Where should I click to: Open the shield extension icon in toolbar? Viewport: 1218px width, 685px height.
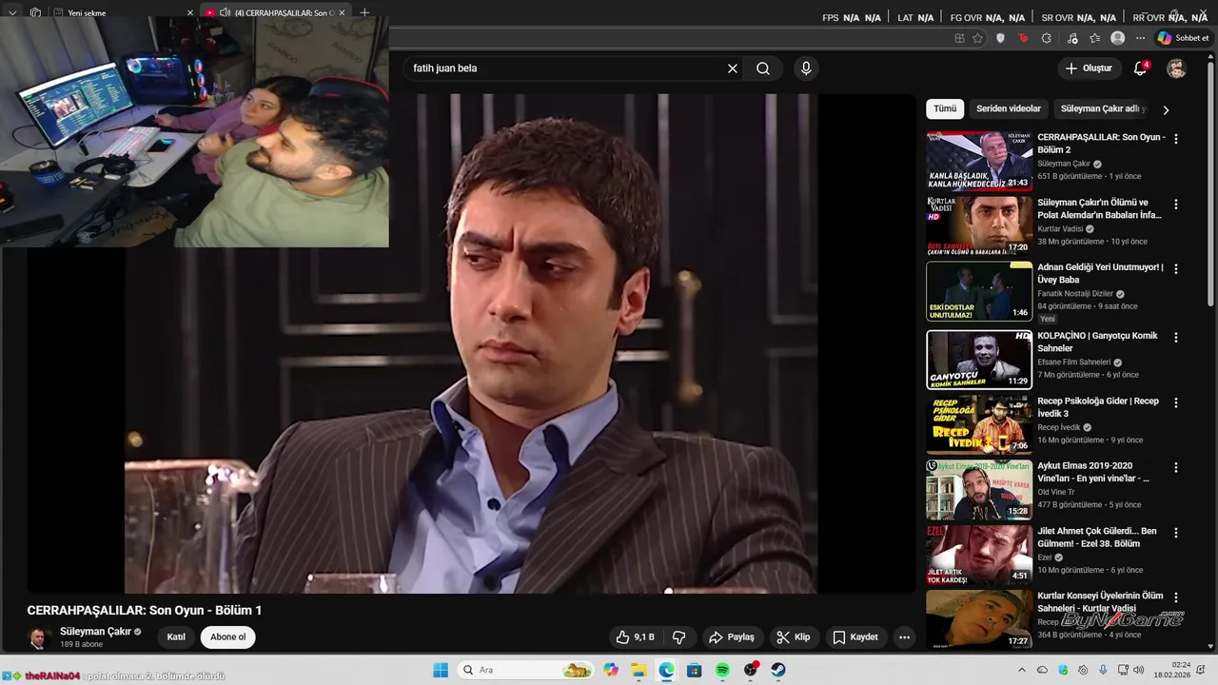coord(1000,38)
